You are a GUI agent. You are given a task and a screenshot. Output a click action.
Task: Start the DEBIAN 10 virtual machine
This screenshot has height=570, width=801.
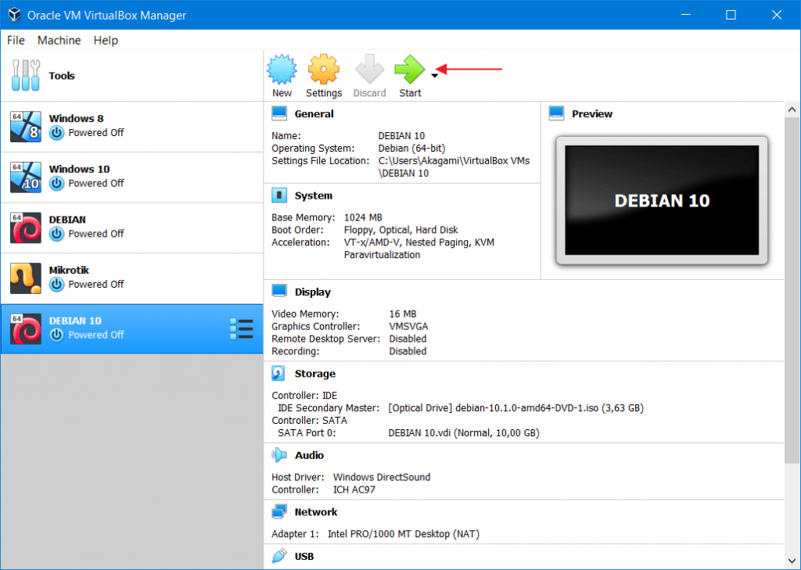coord(409,74)
